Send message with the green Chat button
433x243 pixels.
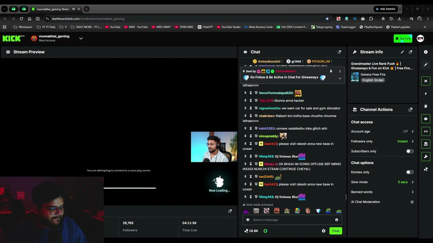point(336,231)
